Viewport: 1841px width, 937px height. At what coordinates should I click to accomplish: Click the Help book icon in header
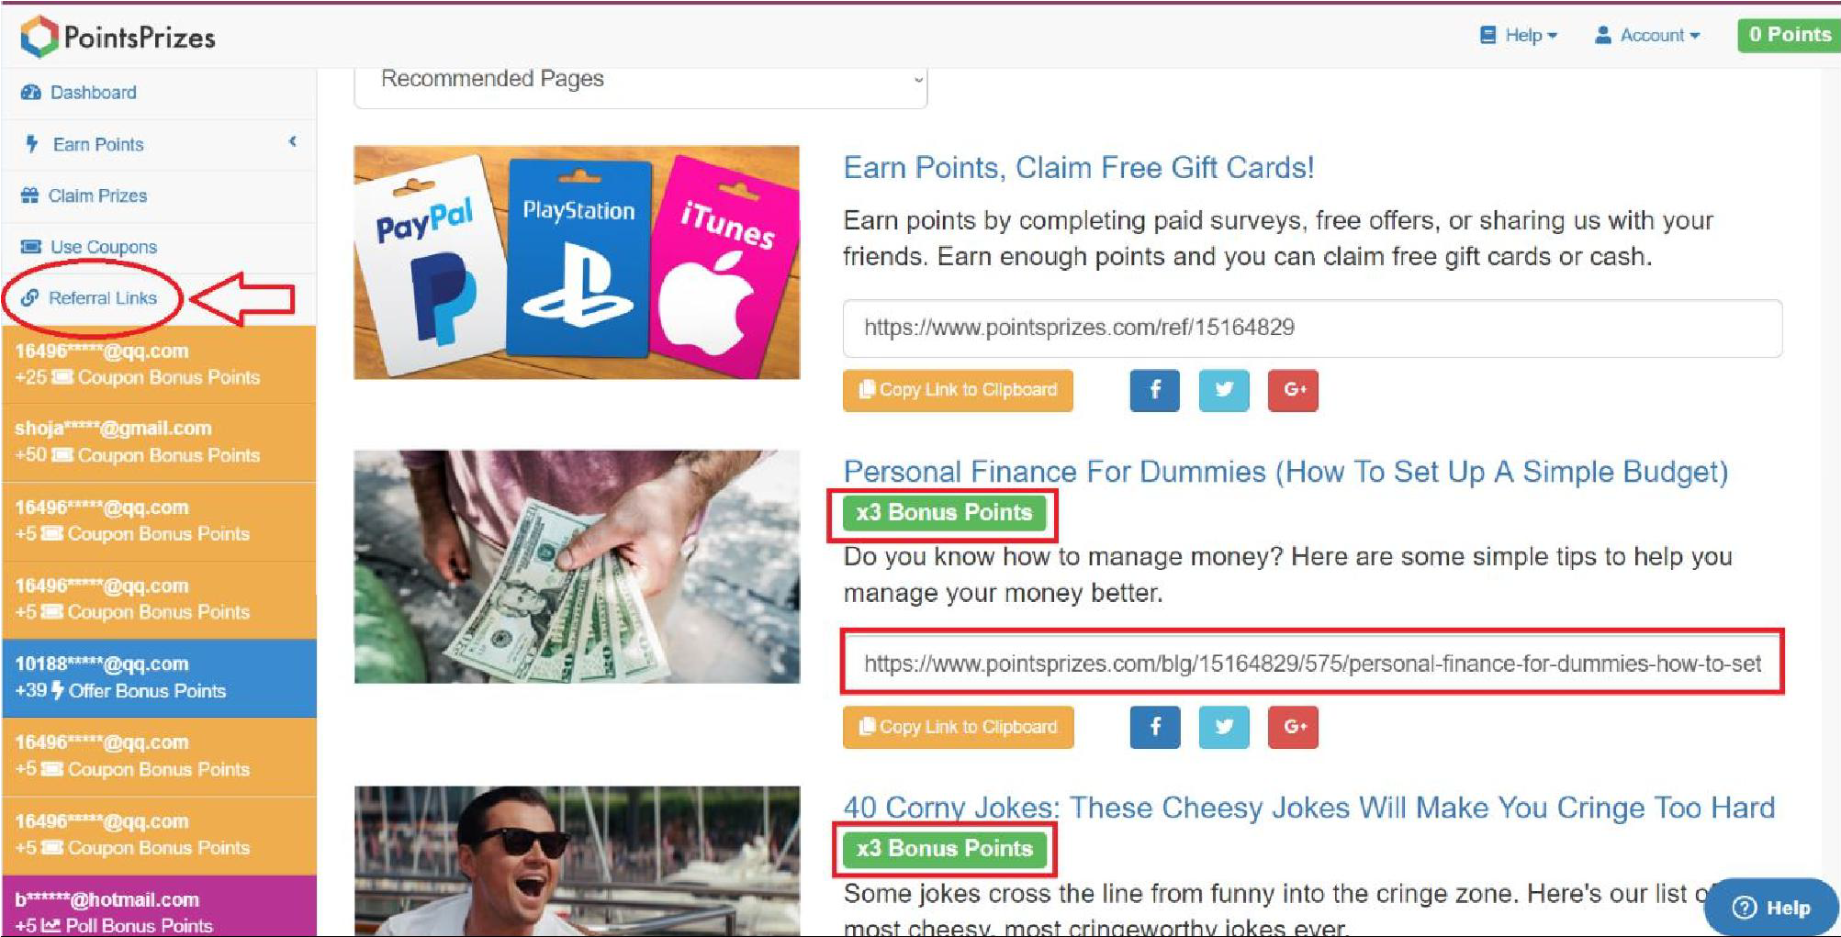click(x=1487, y=36)
